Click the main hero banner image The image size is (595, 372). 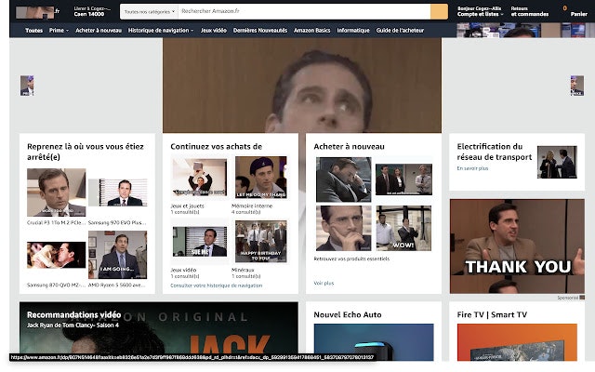[x=302, y=85]
